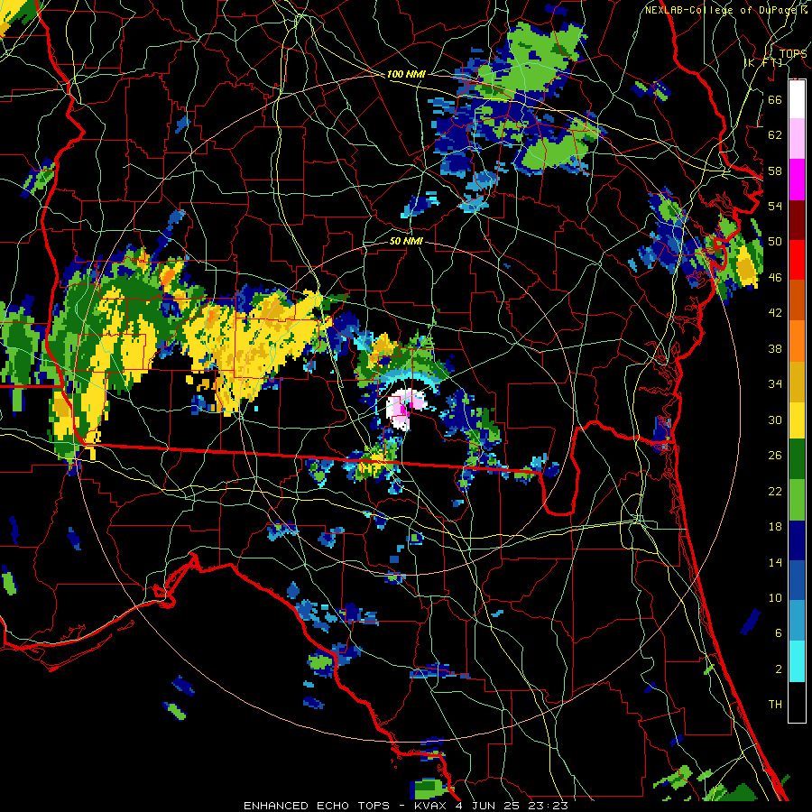Viewport: 812px width, 812px height.
Task: Click the 6 legend value
Action: pos(779,633)
